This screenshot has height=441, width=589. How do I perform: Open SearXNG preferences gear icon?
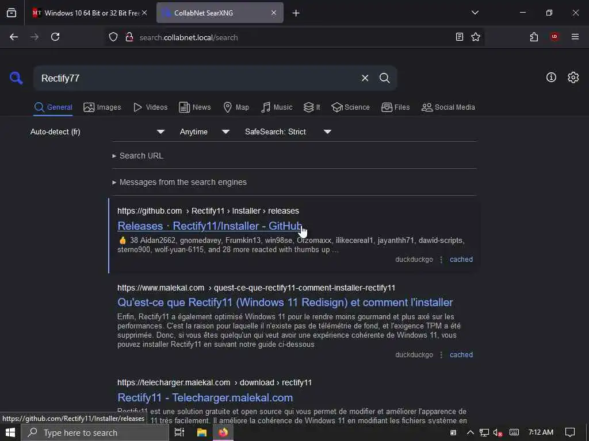pos(573,78)
